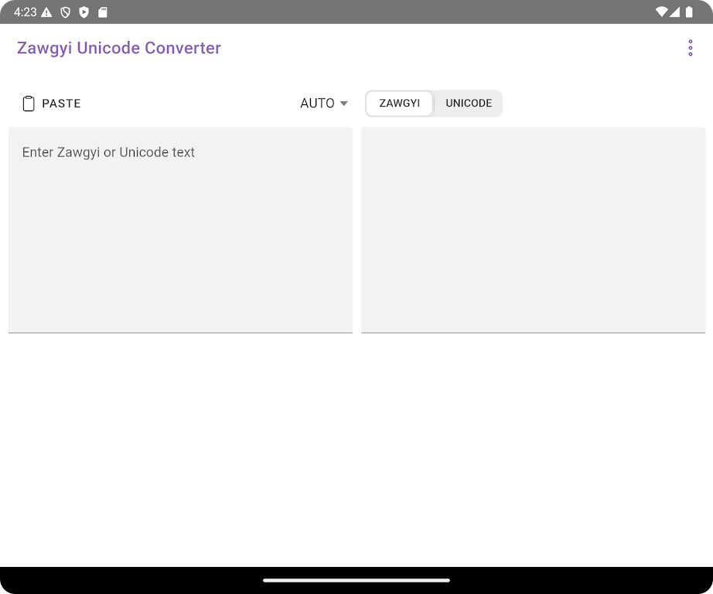Tap the hexagonal shield badge status icon
Screen dimensions: 713x594
pos(84,12)
